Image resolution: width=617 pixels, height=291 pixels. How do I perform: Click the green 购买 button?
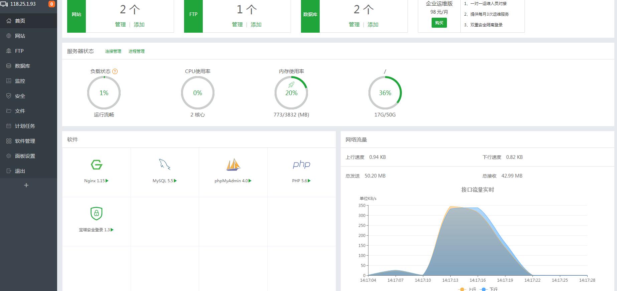point(439,23)
